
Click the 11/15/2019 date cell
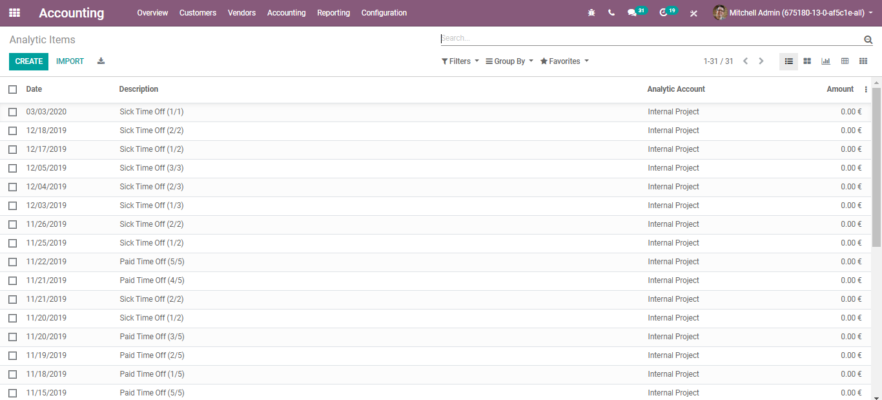[x=46, y=393]
